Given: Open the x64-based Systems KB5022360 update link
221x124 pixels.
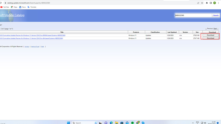Looking at the screenshot, I should [x=31, y=38].
